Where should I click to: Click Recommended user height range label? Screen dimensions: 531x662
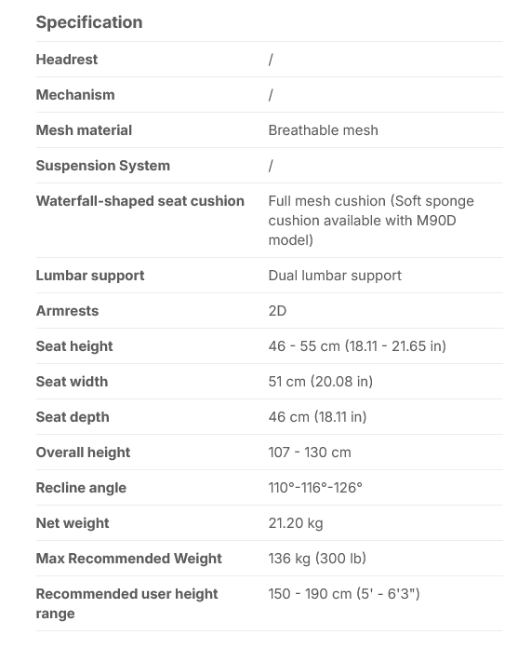pyautogui.click(x=126, y=603)
